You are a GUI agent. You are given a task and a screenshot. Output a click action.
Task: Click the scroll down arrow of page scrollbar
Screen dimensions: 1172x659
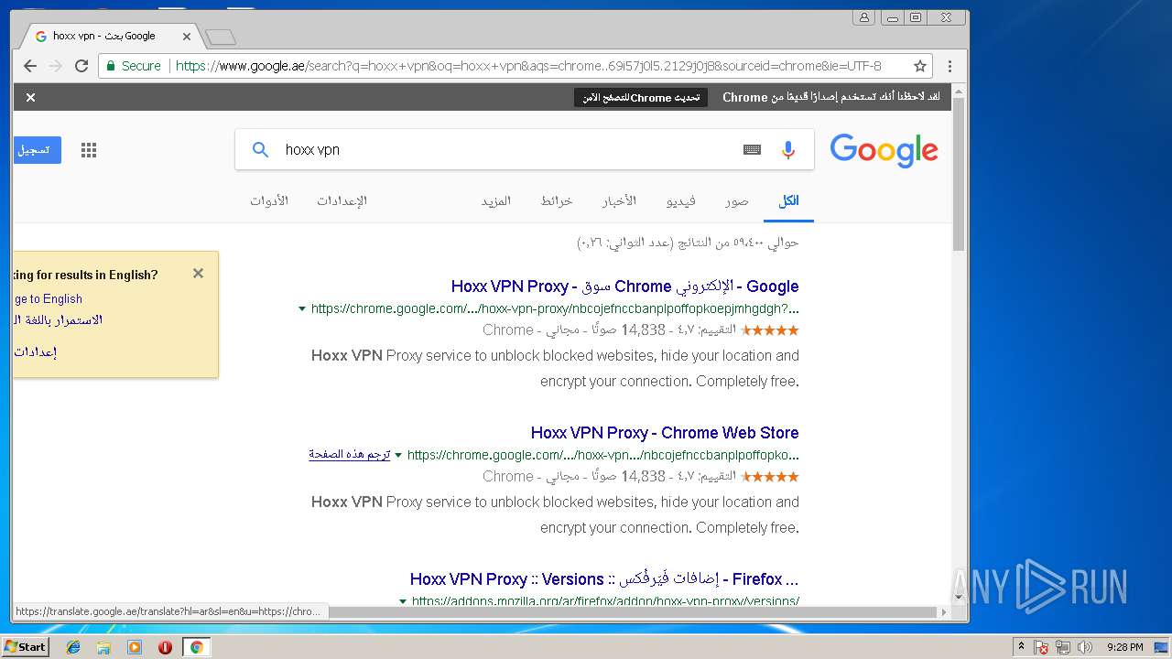(x=959, y=597)
